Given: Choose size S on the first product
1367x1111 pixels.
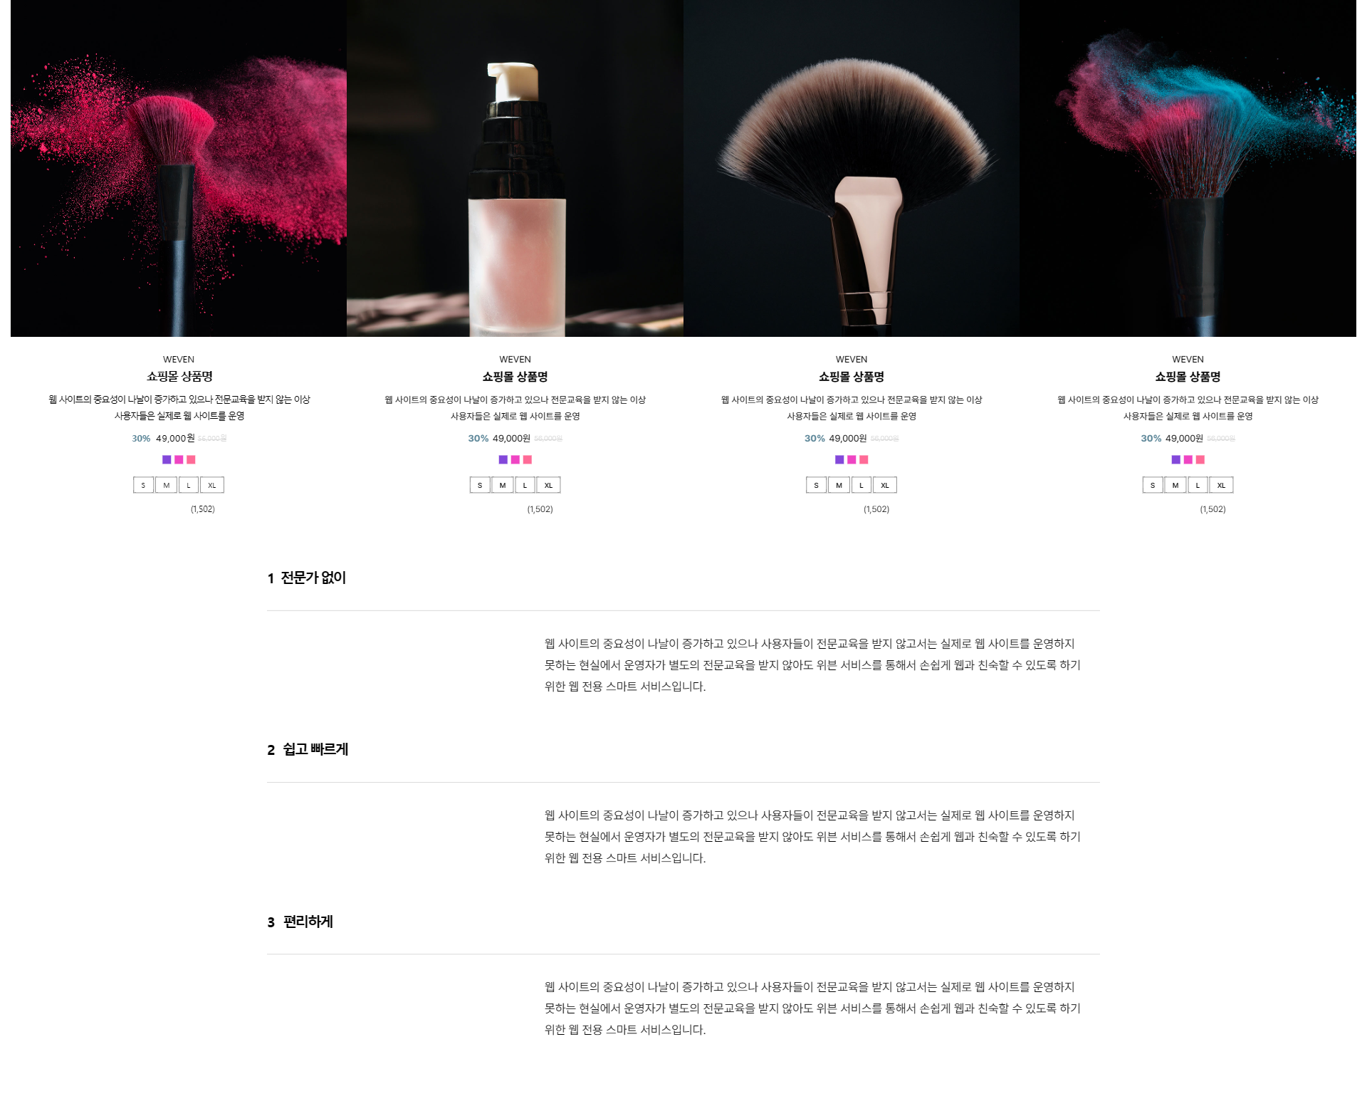Looking at the screenshot, I should (x=143, y=485).
